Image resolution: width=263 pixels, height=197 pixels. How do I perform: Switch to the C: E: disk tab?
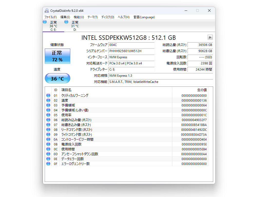(53, 26)
